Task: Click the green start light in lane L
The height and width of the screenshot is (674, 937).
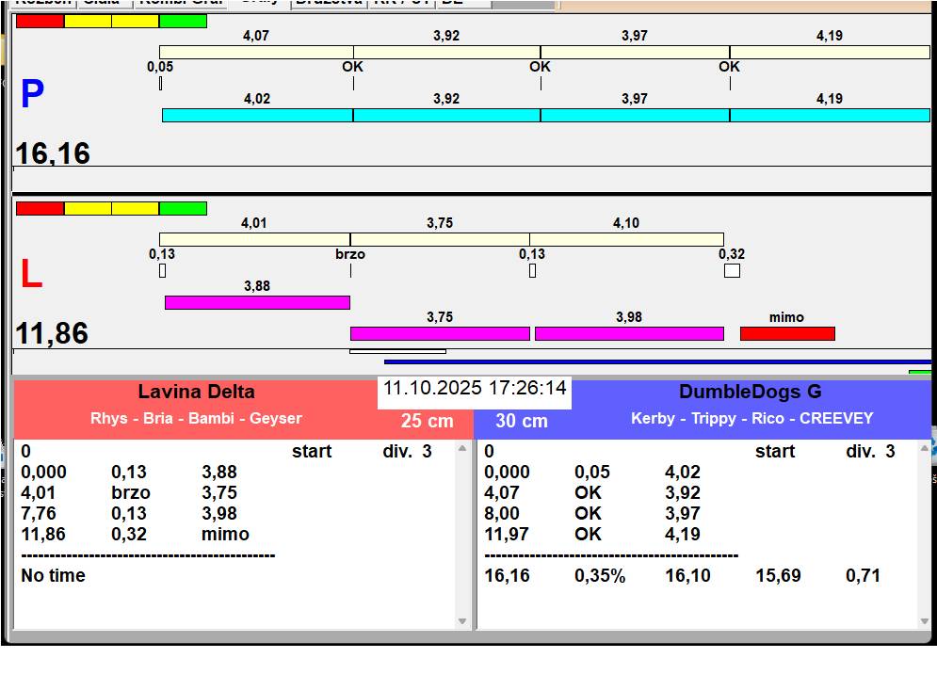Action: [183, 208]
